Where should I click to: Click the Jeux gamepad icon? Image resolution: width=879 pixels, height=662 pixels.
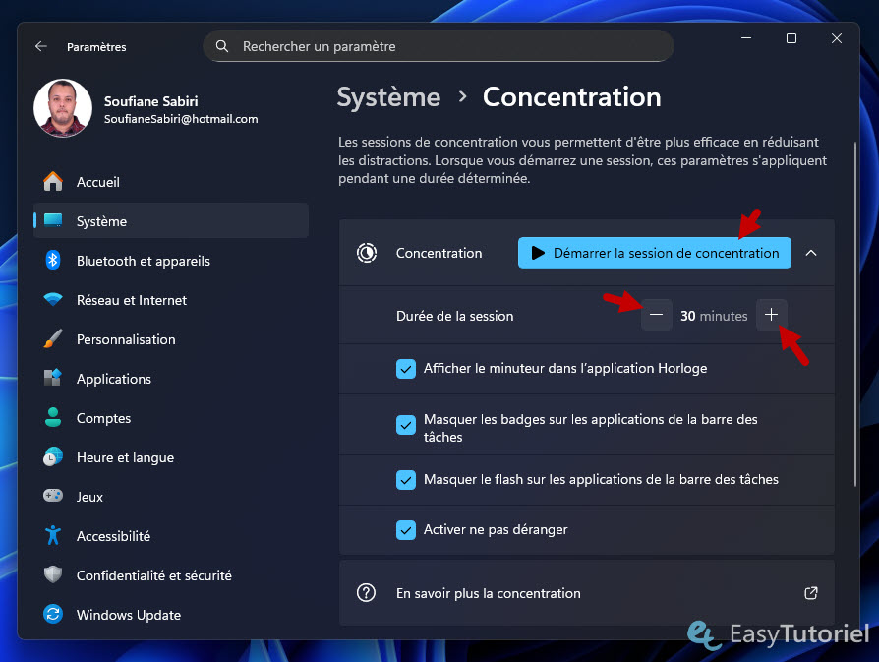point(53,497)
